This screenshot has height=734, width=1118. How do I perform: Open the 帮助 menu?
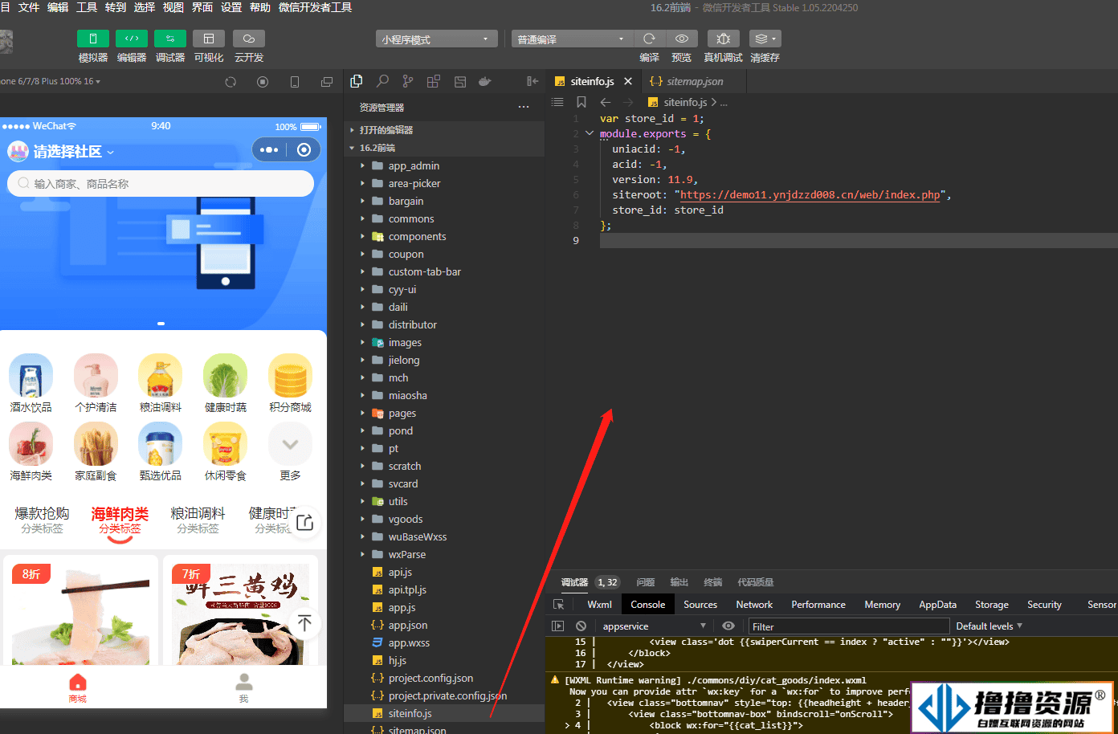260,7
